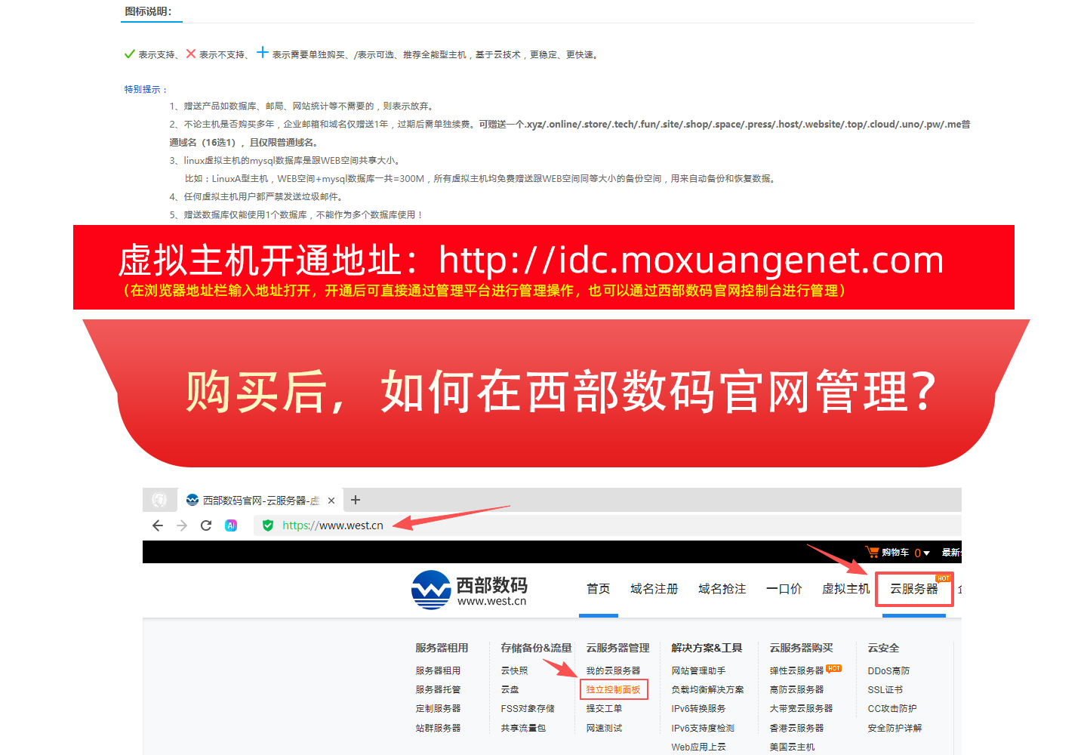Viewport: 1087px width, 755px height.
Task: Click the 弹性云服务器 link
Action: [796, 670]
